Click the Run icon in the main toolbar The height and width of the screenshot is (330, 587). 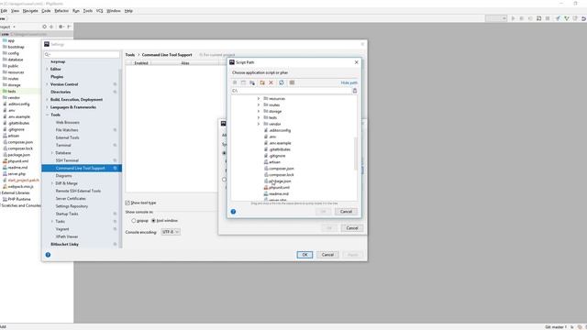(513, 18)
